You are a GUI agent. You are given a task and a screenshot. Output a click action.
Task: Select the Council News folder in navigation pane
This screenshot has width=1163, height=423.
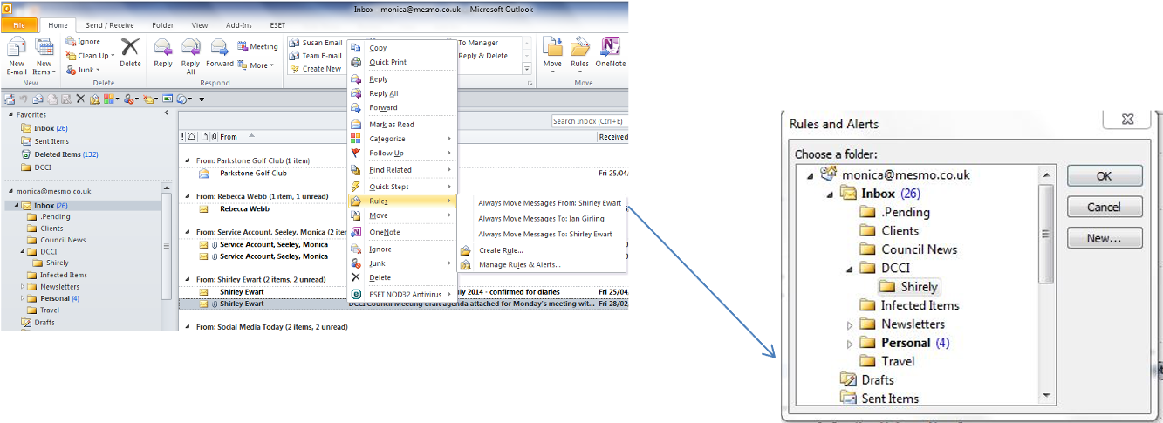63,240
